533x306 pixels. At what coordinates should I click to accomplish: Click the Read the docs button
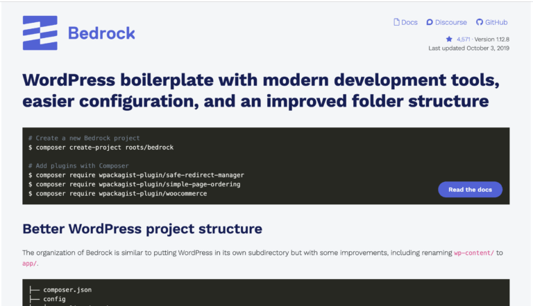[470, 190]
